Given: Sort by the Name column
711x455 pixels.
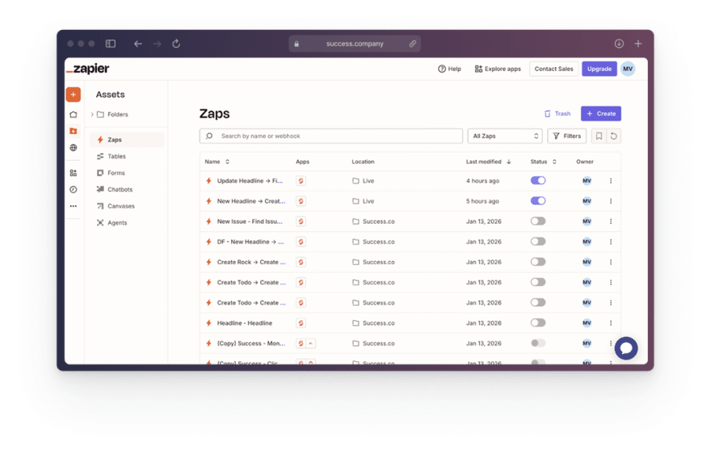Looking at the screenshot, I should click(x=217, y=162).
